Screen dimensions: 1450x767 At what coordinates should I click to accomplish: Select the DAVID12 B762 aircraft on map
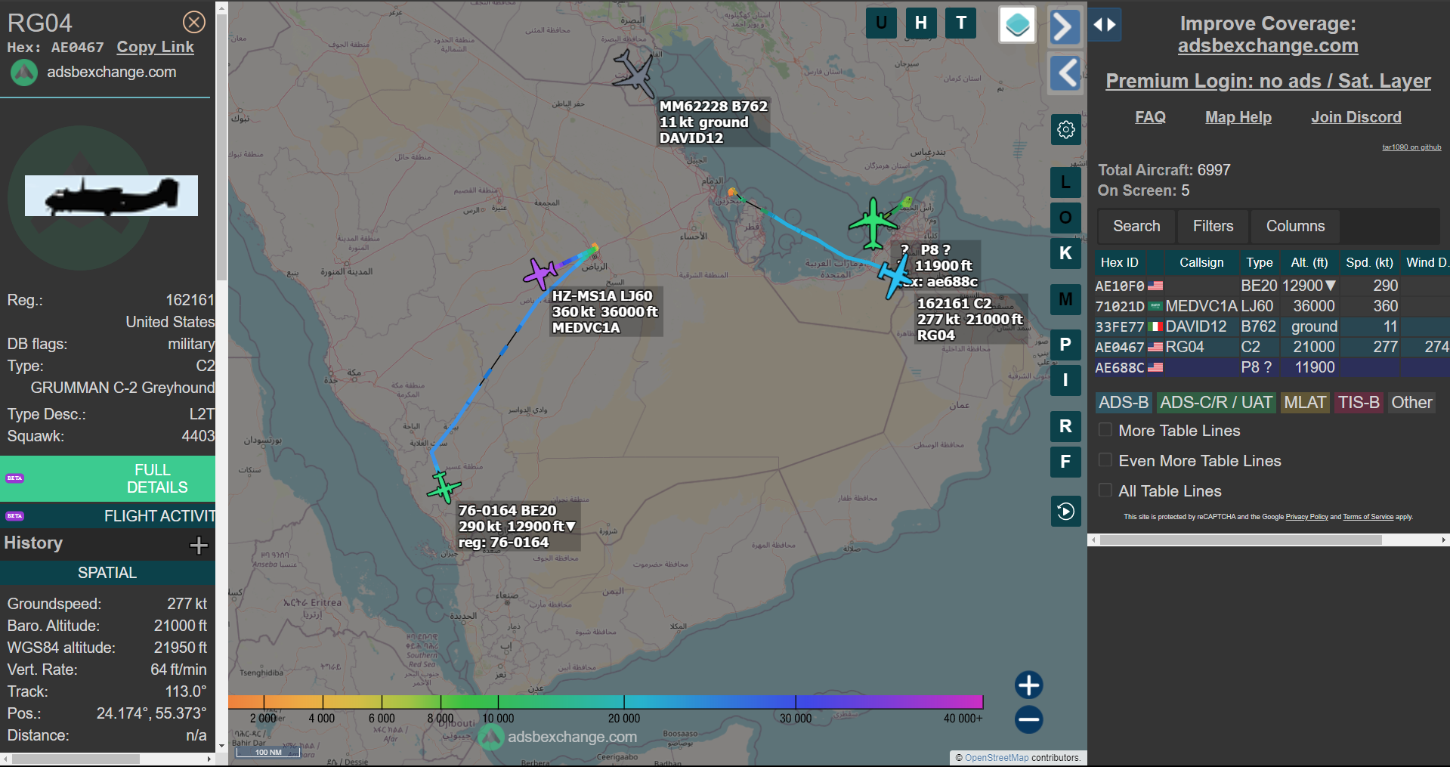click(633, 74)
